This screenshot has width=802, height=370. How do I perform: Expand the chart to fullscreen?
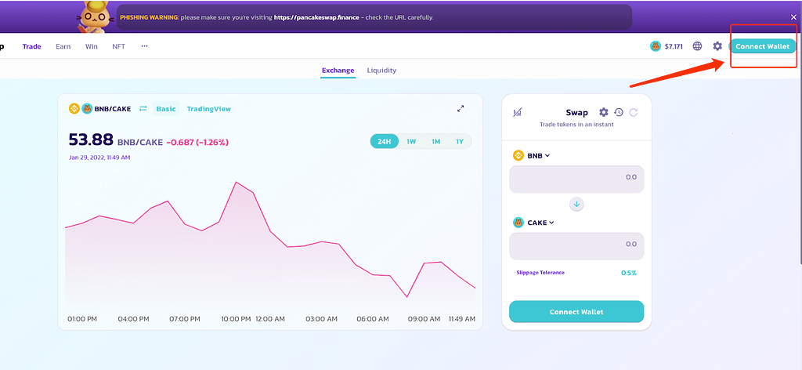tap(461, 108)
